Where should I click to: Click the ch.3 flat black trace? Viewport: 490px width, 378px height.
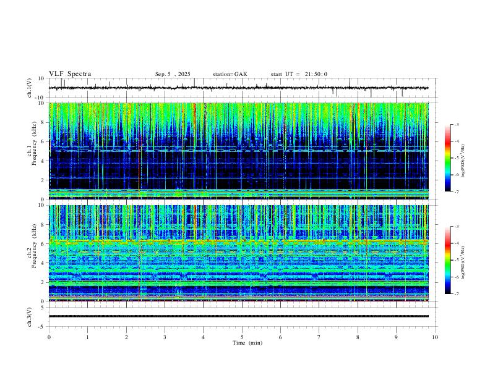pos(239,316)
